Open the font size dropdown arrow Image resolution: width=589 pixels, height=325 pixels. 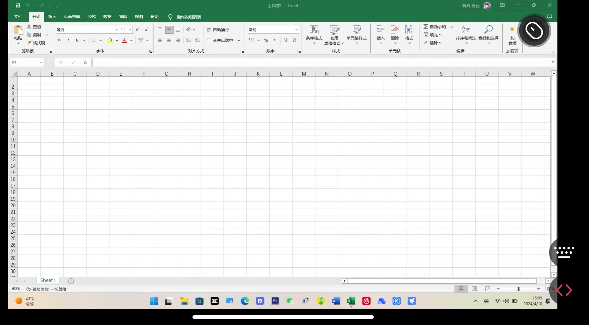[130, 30]
